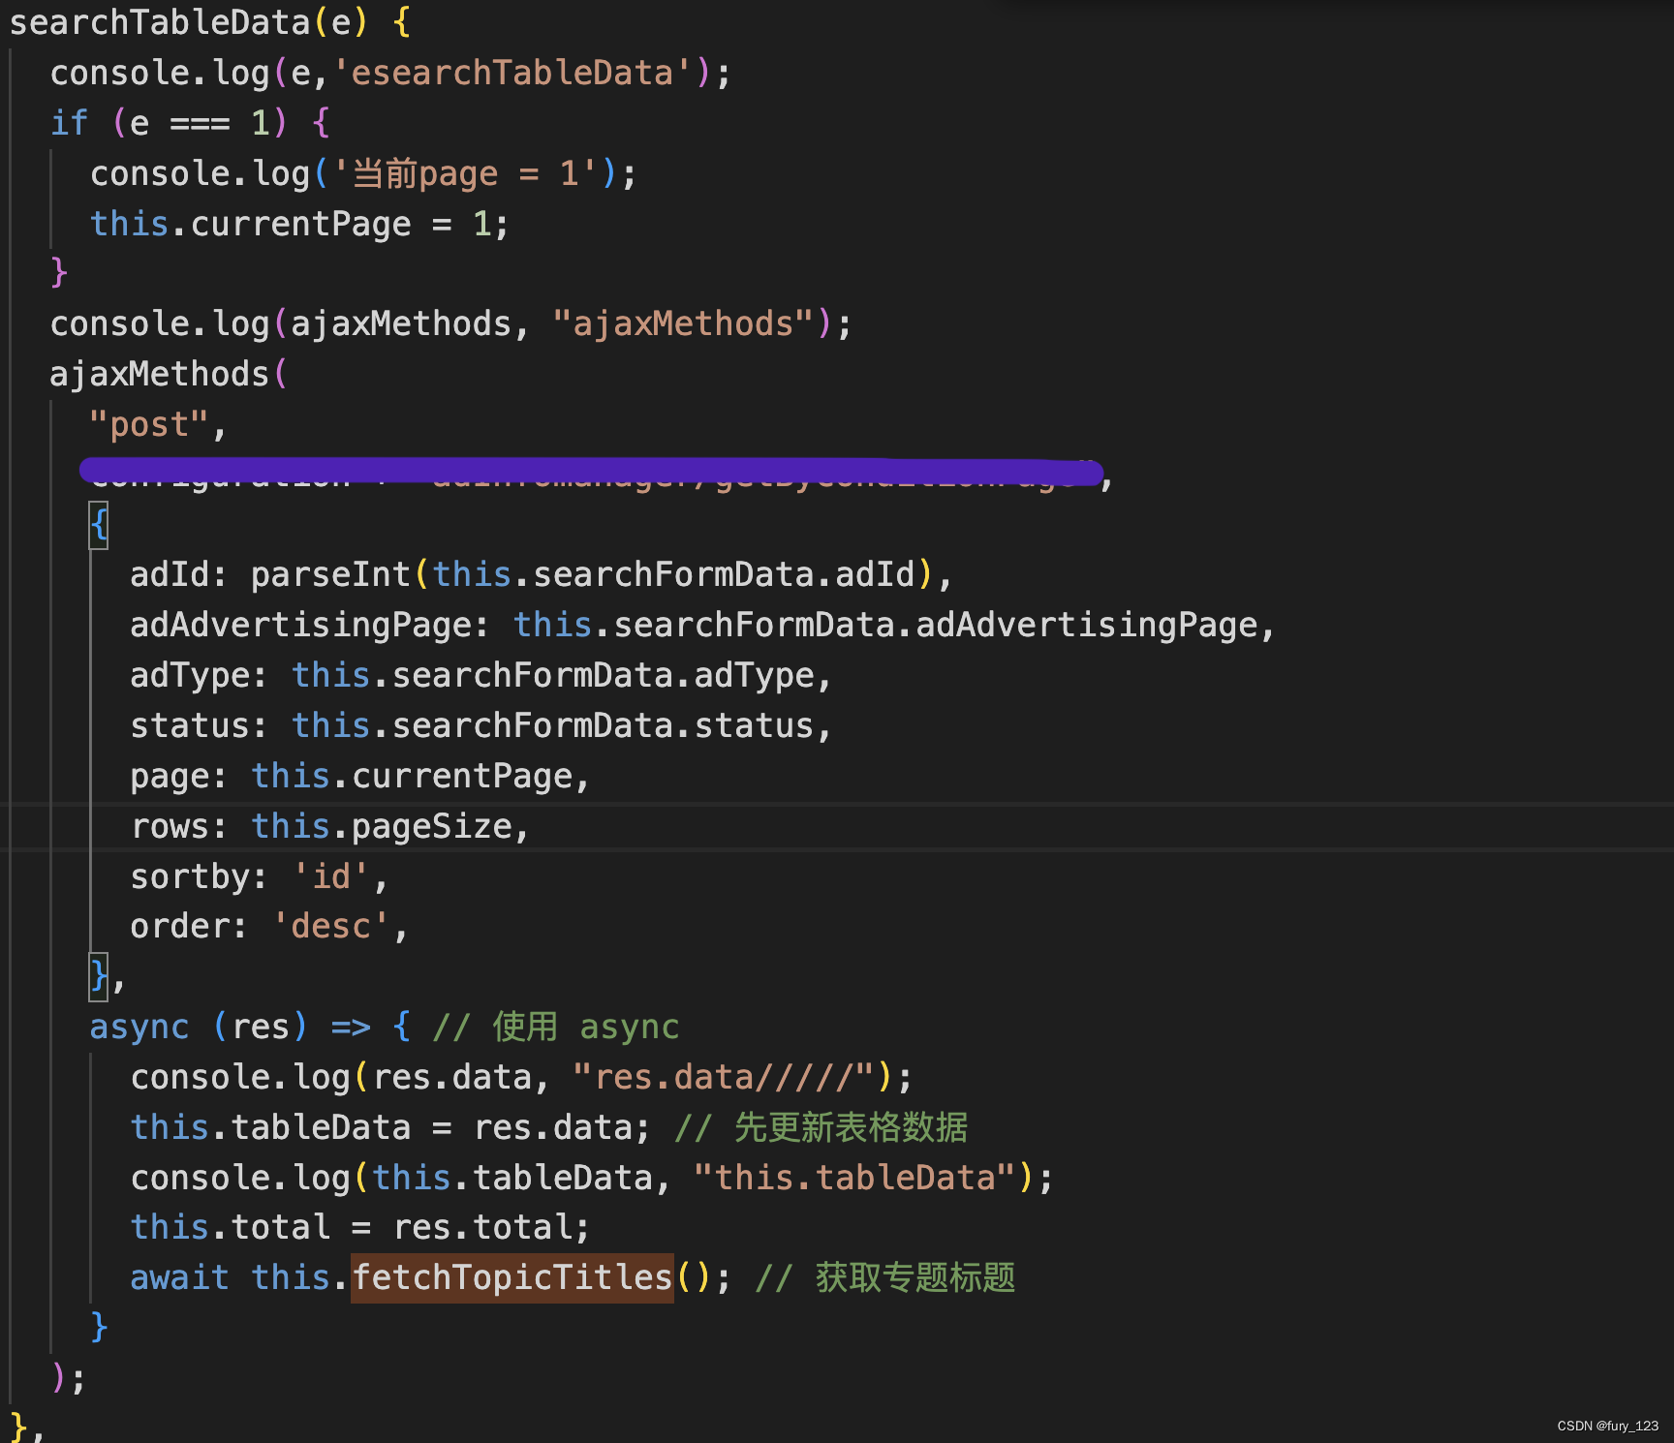
Task: Click the "ajaxMethods" string in console.log
Action: pyautogui.click(x=684, y=323)
